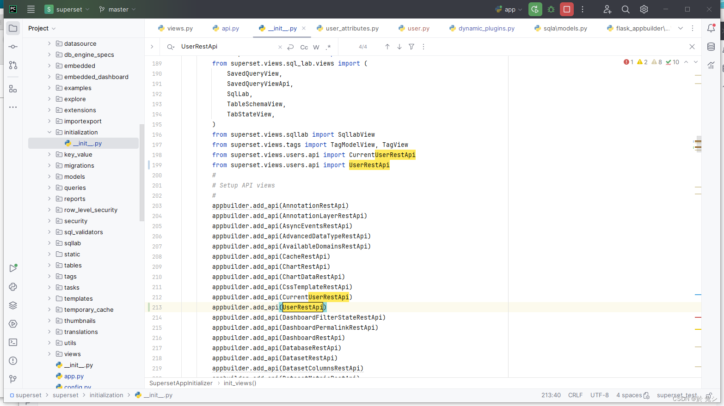Switch to user.py tab
The height and width of the screenshot is (406, 724).
point(414,28)
